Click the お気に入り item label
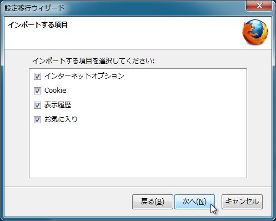 click(61, 119)
